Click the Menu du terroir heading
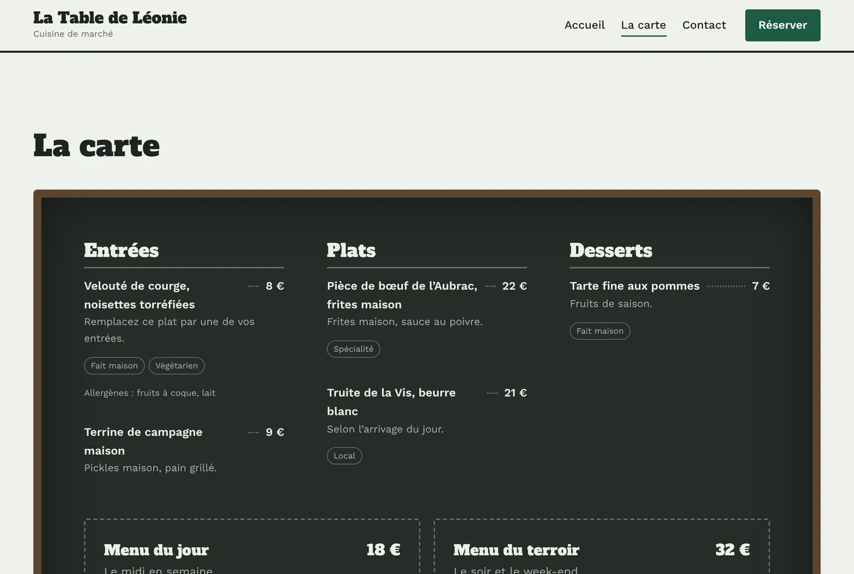The width and height of the screenshot is (854, 574). tap(516, 550)
